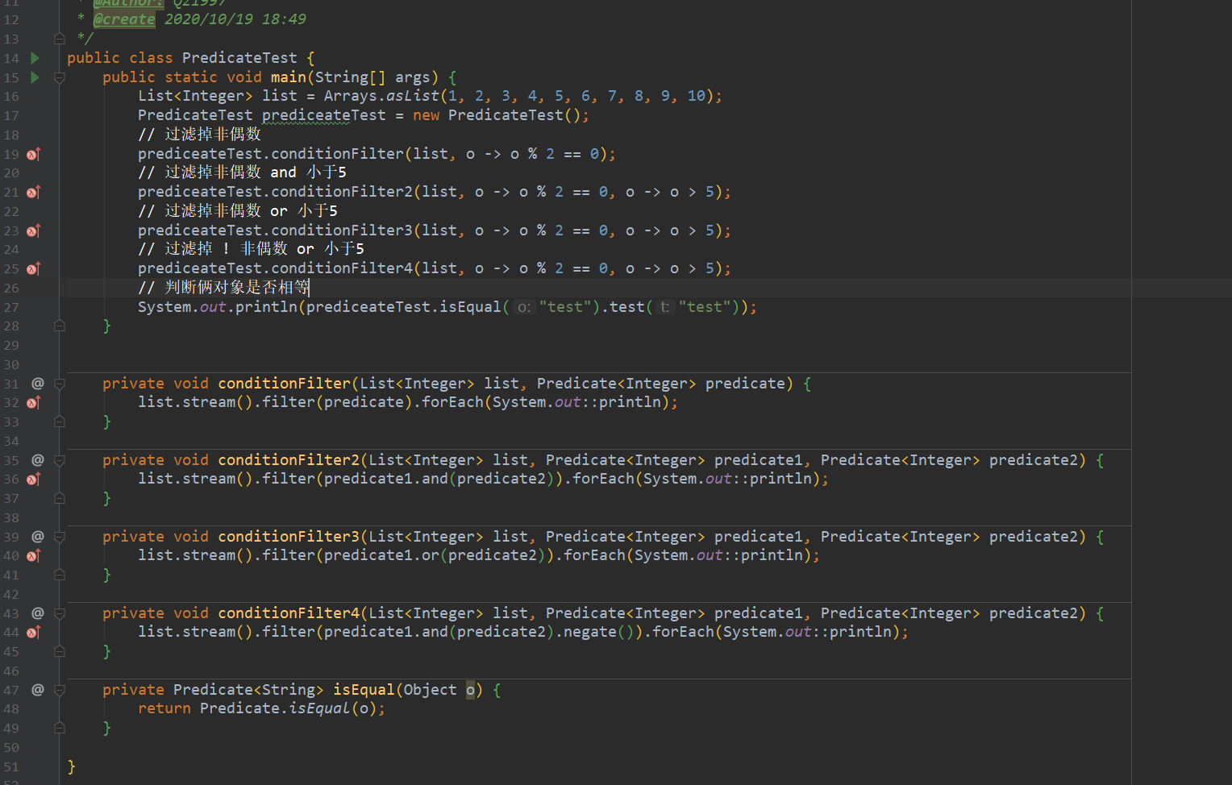The image size is (1232, 785).
Task: Click line number 51 in the gutter
Action: point(11,766)
